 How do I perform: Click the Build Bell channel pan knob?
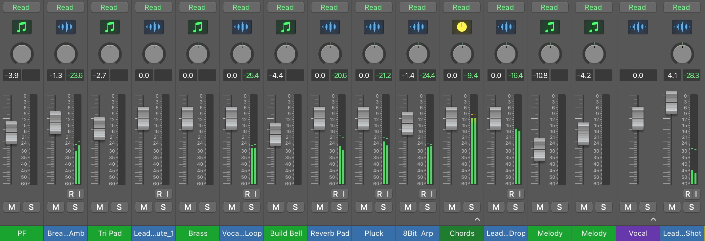(286, 54)
